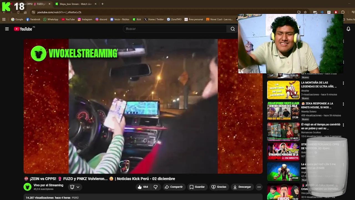Toggle subscription bell next to channel
Viewport: 355px width, 200px height.
72,187
